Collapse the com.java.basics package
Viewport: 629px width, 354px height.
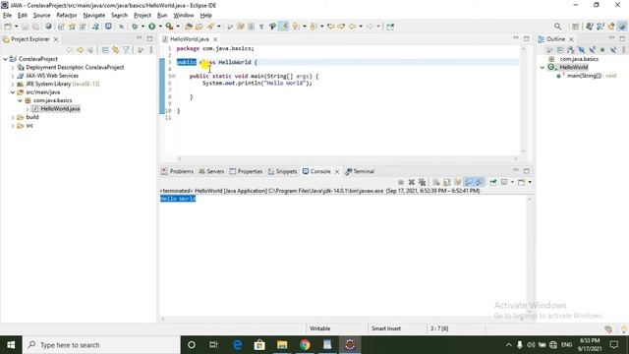(x=20, y=100)
